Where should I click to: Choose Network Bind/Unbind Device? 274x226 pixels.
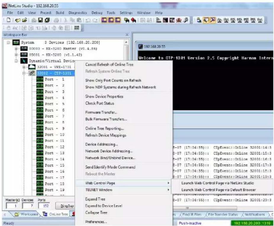[x=110, y=158]
